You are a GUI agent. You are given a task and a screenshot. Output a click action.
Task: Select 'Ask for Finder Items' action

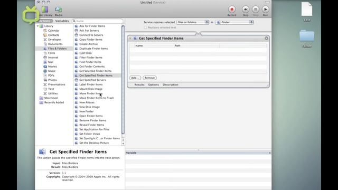pyautogui.click(x=92, y=26)
